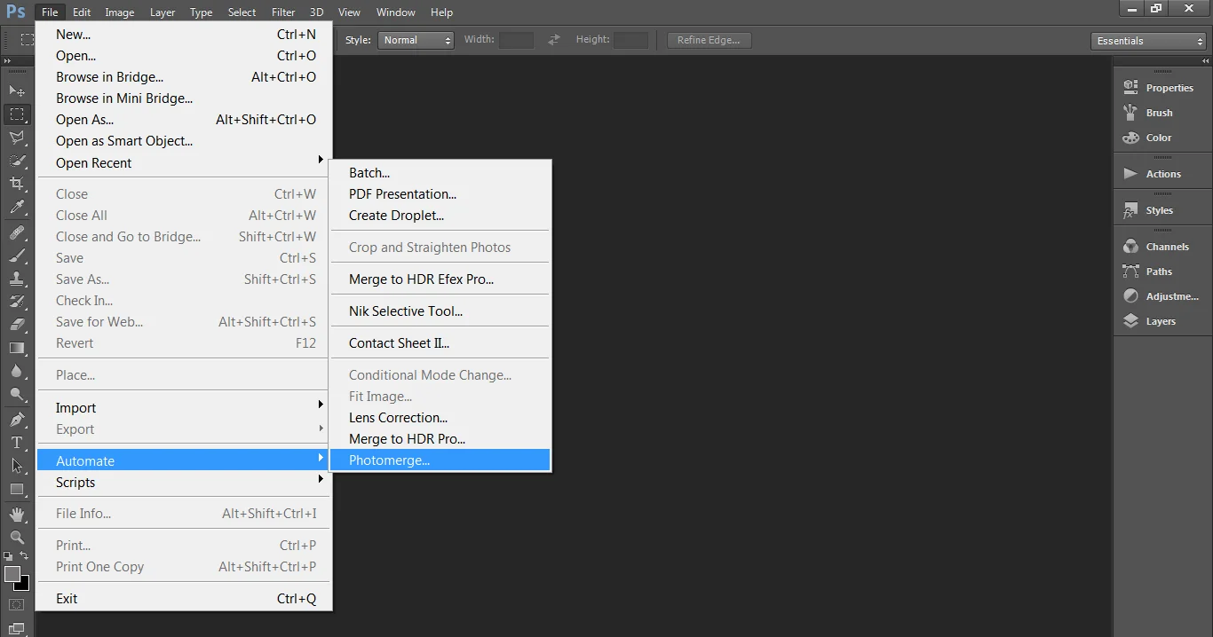Select the Move tool

17,91
